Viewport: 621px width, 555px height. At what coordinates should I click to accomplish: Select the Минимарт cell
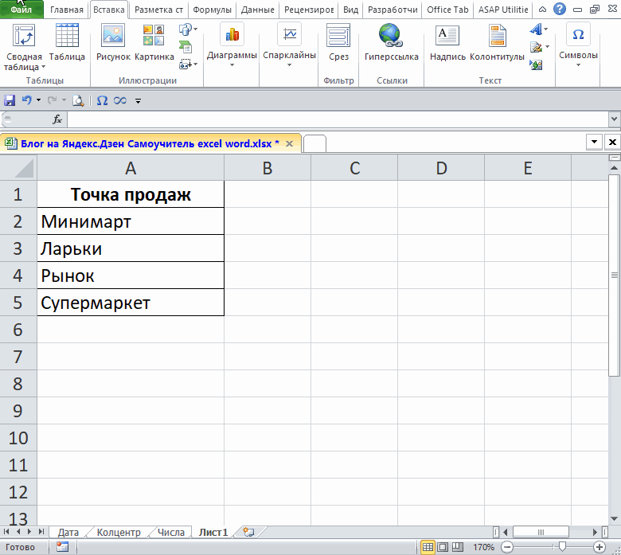131,221
